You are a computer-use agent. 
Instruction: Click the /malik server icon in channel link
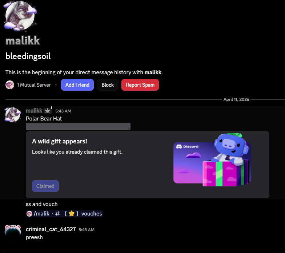[x=29, y=213]
